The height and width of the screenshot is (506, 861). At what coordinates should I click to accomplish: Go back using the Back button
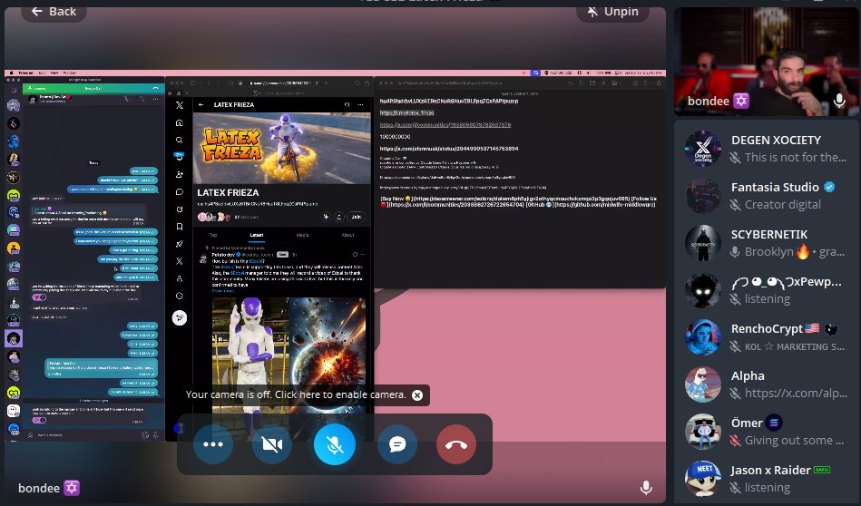(x=54, y=11)
